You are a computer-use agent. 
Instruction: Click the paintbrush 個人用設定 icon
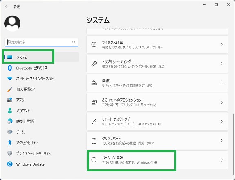tap(10, 89)
